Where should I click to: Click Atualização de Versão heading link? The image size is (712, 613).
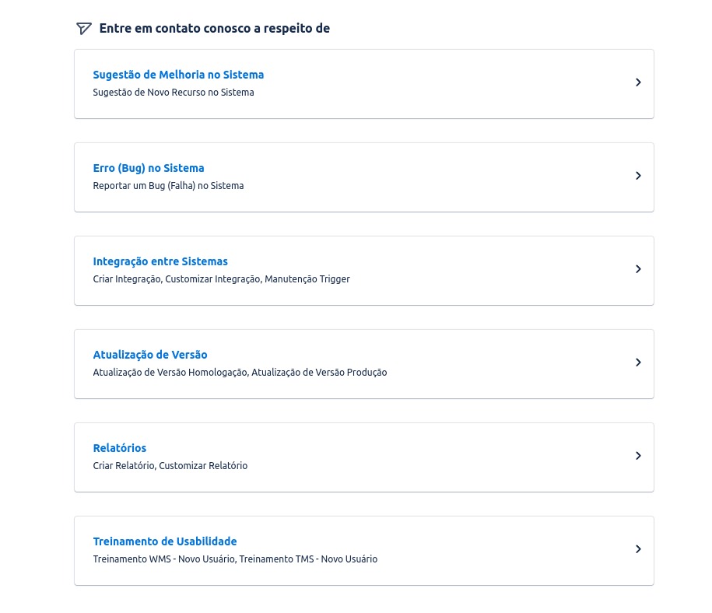click(x=150, y=355)
